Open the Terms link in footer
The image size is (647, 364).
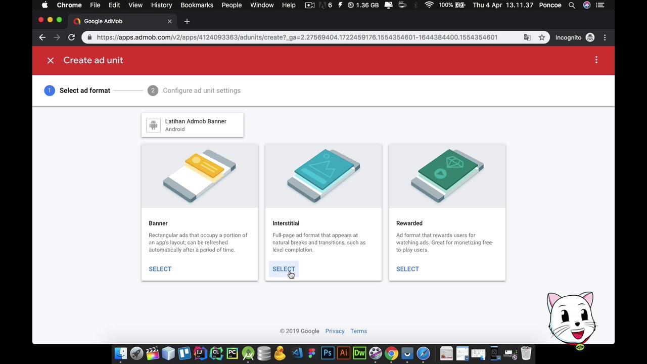(358, 331)
